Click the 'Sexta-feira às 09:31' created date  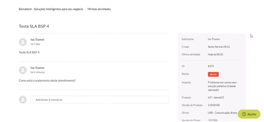[219, 47]
